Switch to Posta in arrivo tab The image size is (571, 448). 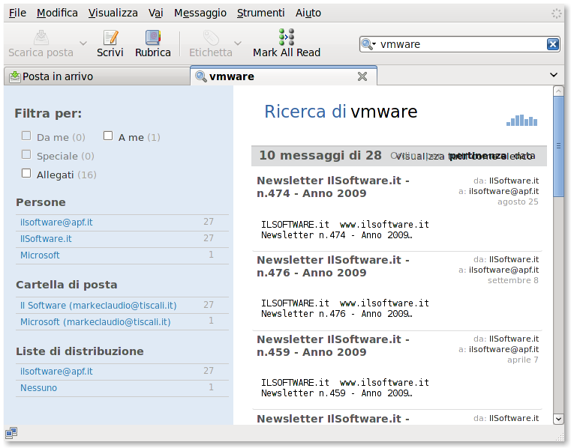pos(97,76)
